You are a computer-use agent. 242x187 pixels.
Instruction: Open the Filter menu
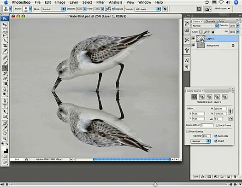100,2
